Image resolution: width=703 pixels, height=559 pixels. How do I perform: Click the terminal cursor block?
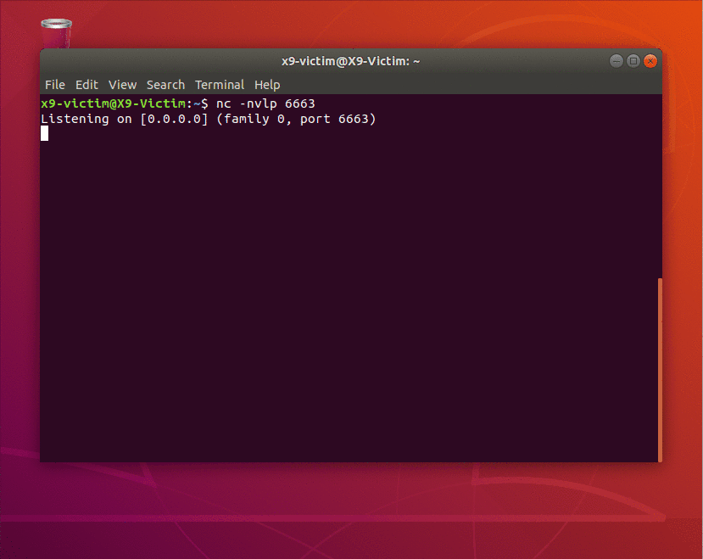coord(44,133)
